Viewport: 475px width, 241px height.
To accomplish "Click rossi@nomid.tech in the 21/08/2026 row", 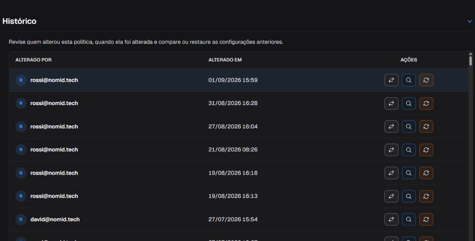I will coord(54,150).
